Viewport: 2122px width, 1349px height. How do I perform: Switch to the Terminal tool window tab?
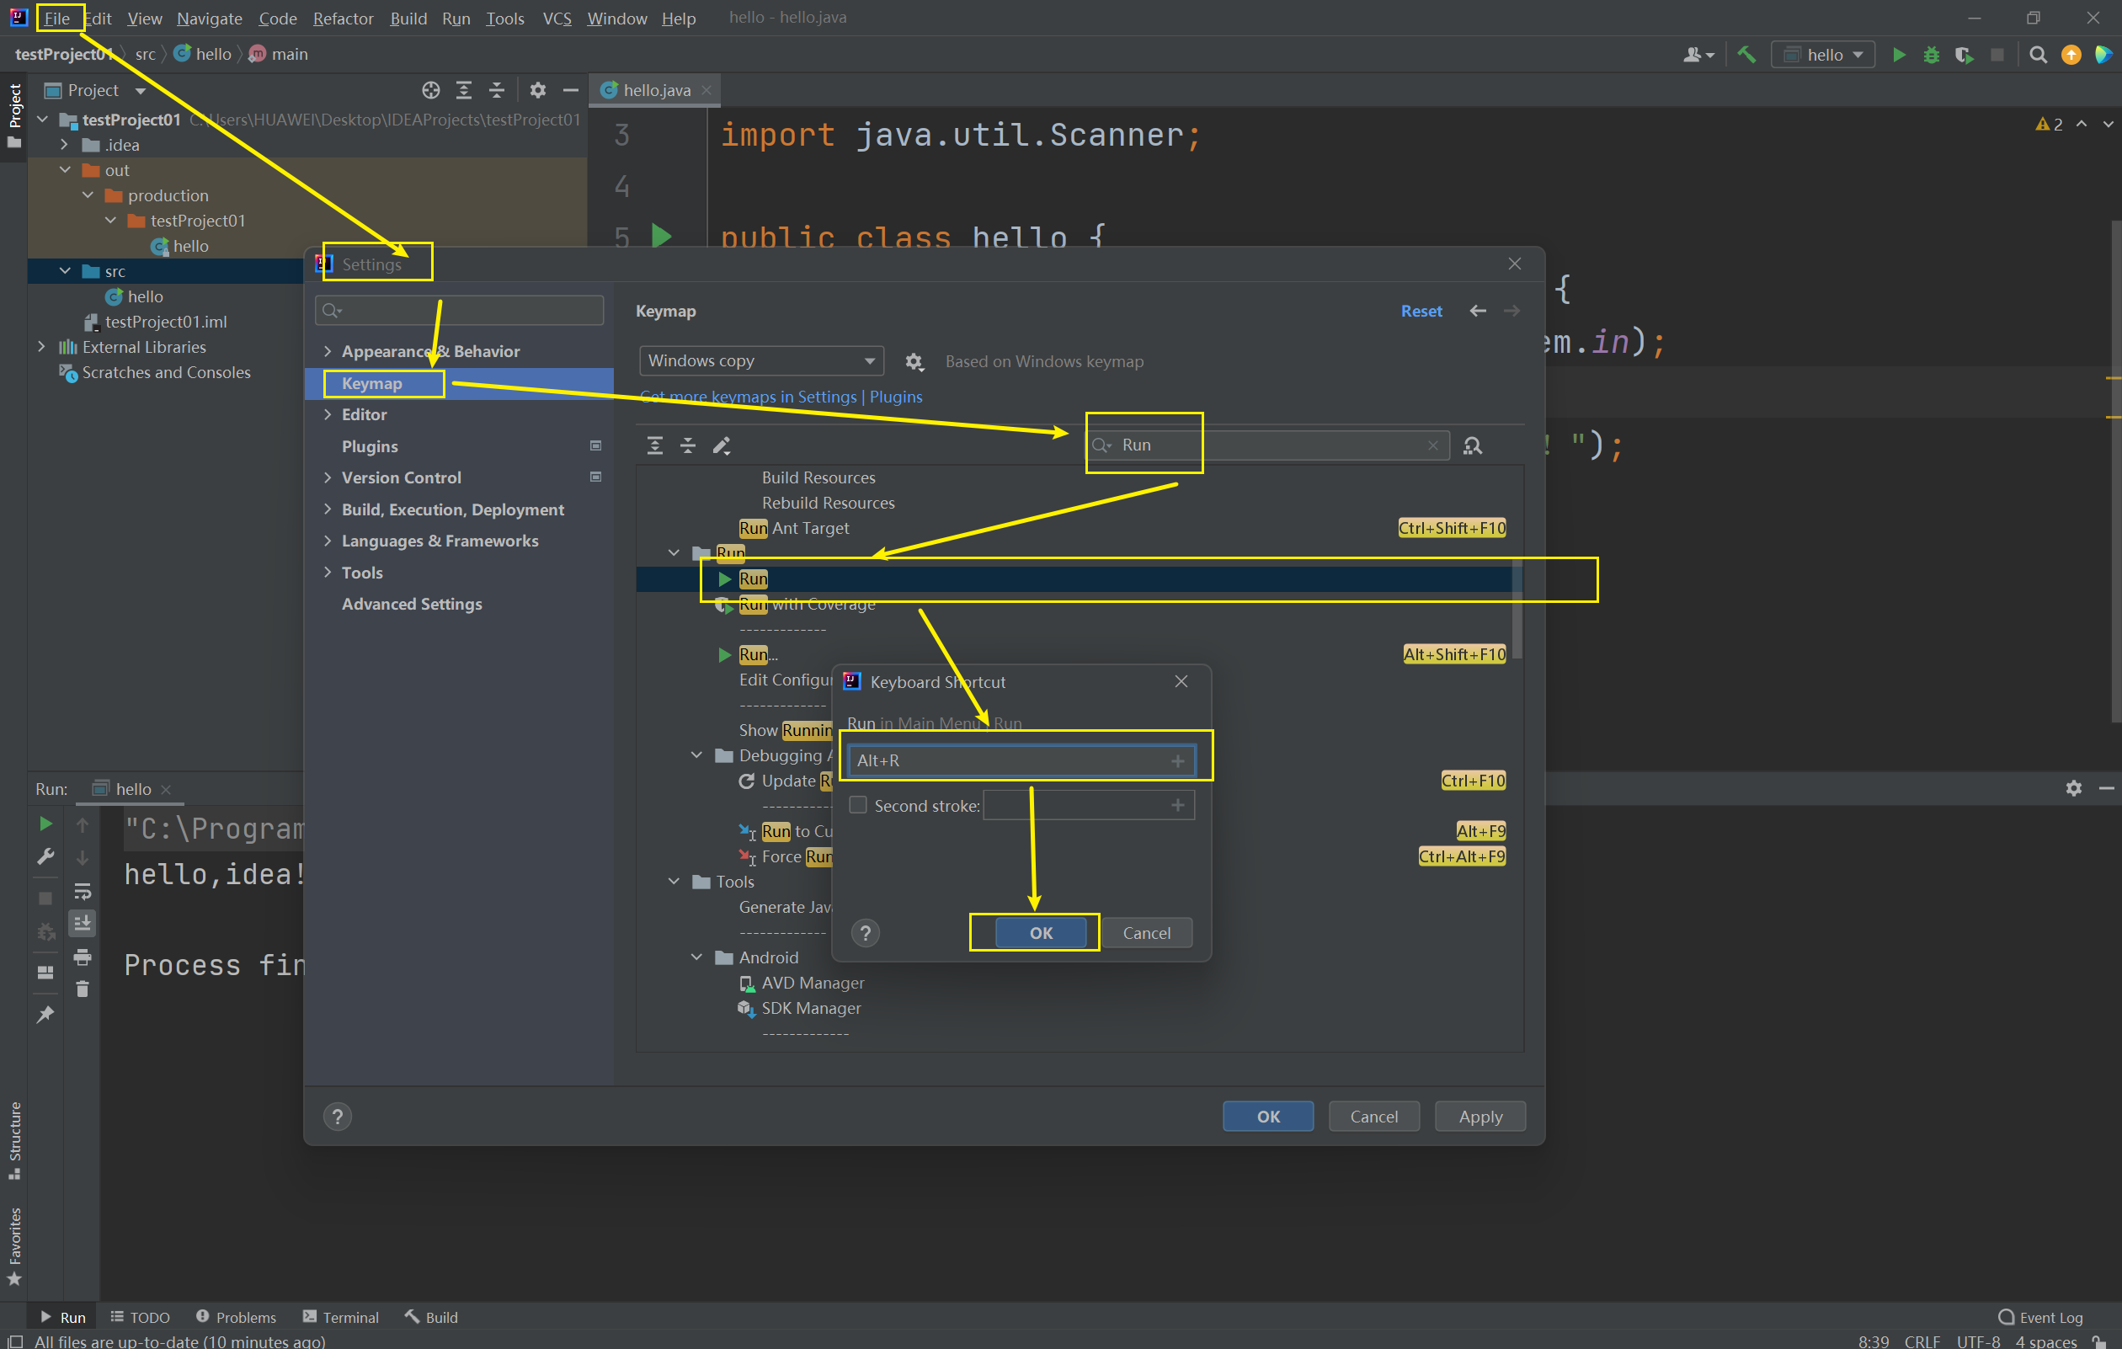(341, 1316)
